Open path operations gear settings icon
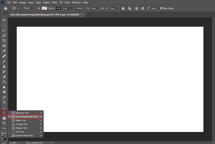Screen dimensions: 215x144 (x=142, y=8)
